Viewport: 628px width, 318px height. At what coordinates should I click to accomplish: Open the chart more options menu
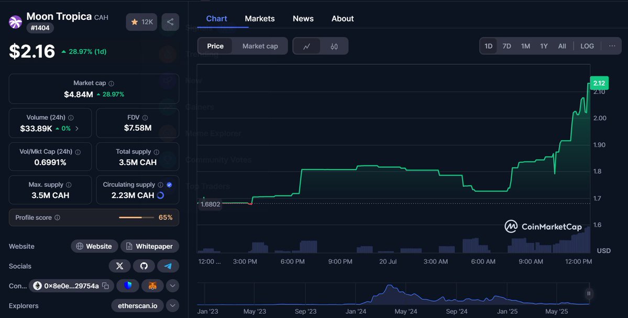coord(612,46)
